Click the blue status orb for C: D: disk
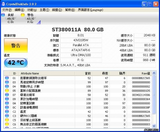Viewport: 160px width, 132px height. point(3,15)
